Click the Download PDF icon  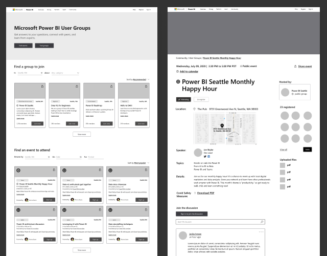pyautogui.click(x=194, y=193)
